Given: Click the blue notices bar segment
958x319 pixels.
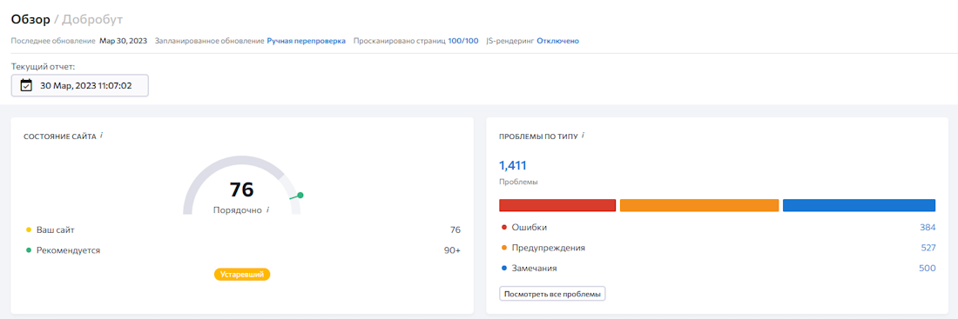Looking at the screenshot, I should tap(859, 205).
